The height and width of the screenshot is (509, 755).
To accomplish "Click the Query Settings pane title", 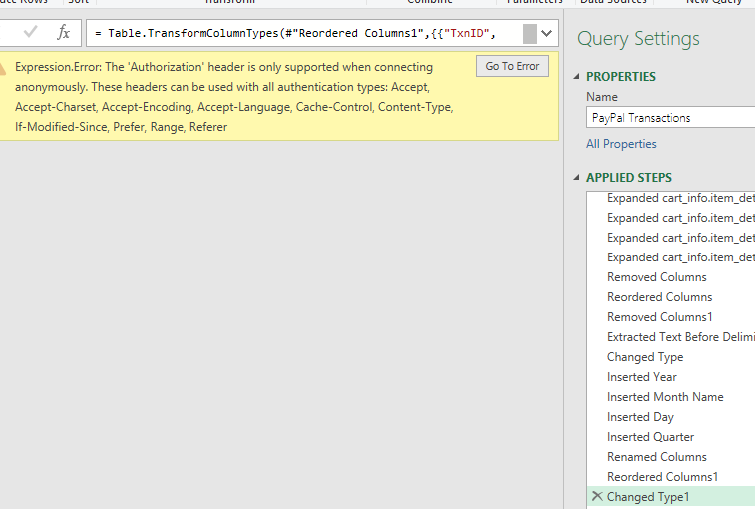I will pyautogui.click(x=638, y=39).
